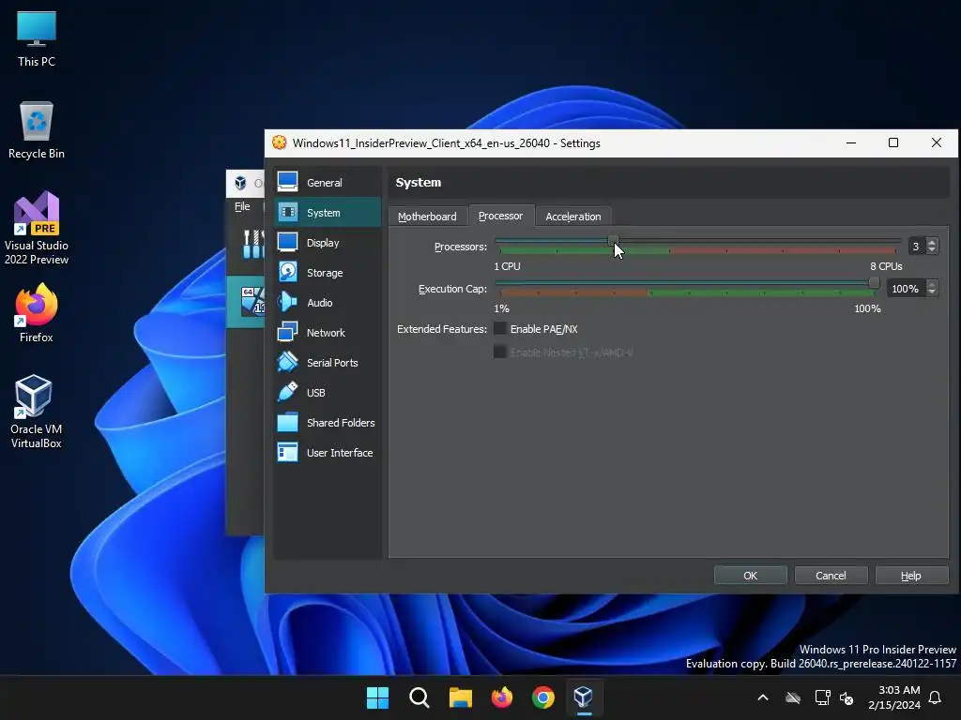Click the Processors slider handle
Image resolution: width=961 pixels, height=720 pixels.
[612, 241]
